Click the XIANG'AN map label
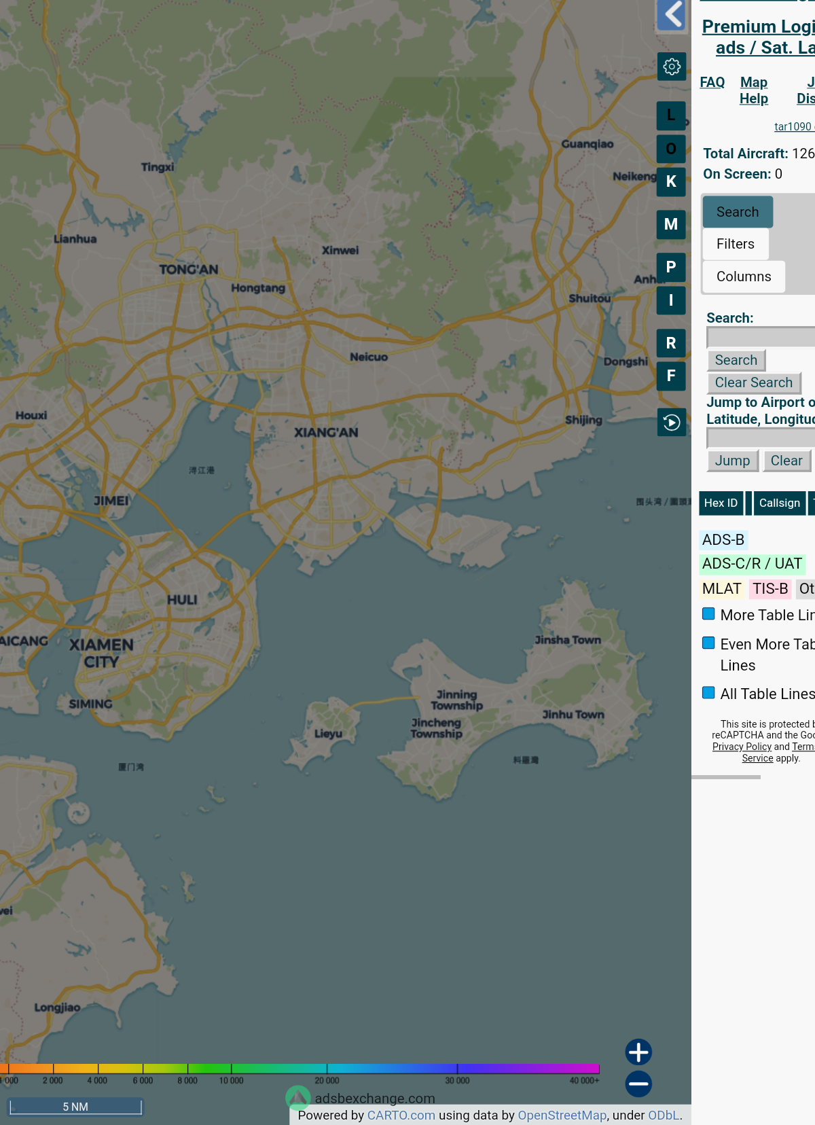815x1125 pixels. pyautogui.click(x=326, y=433)
